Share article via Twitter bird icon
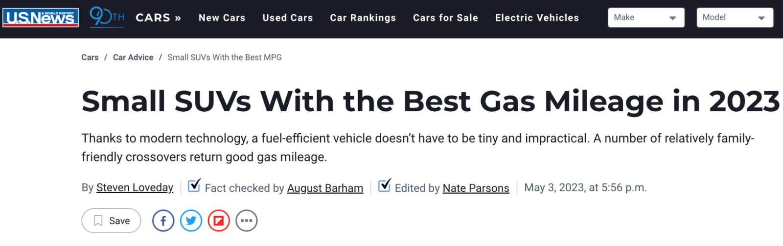The height and width of the screenshot is (246, 783). (x=191, y=221)
